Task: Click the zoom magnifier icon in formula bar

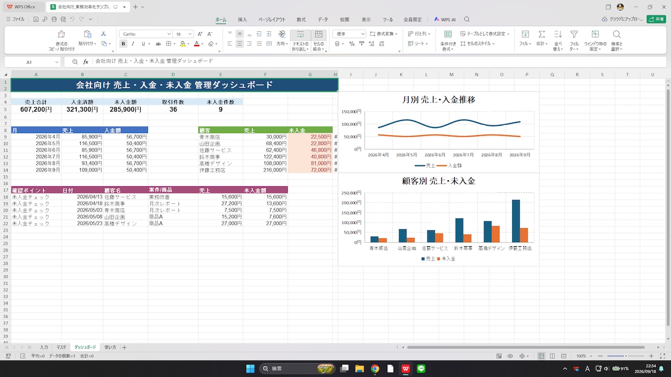Action: tap(75, 62)
